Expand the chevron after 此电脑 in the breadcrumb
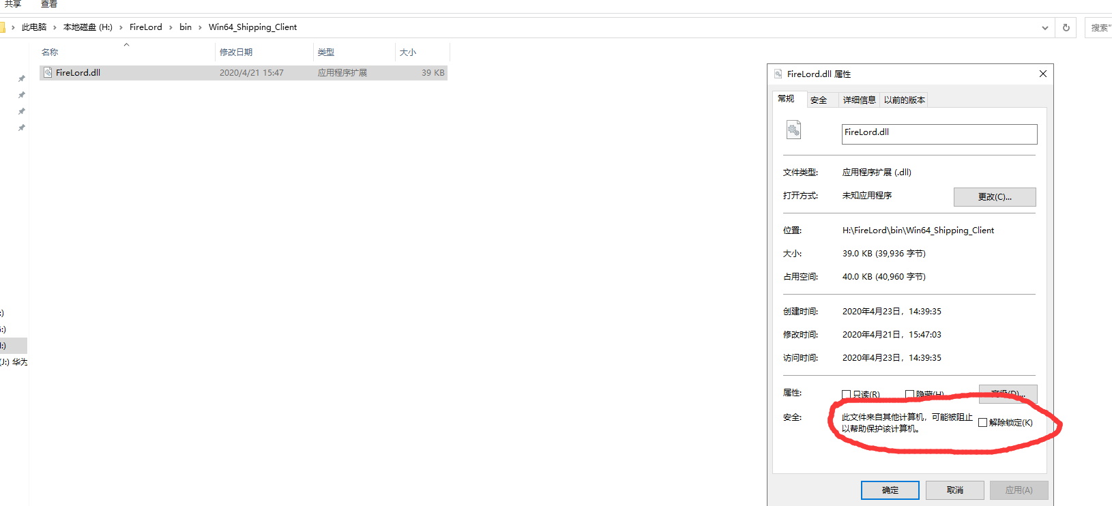Image resolution: width=1112 pixels, height=506 pixels. [55, 28]
